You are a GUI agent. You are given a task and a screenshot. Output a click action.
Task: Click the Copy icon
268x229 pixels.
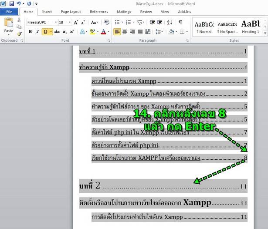[x=19, y=27]
